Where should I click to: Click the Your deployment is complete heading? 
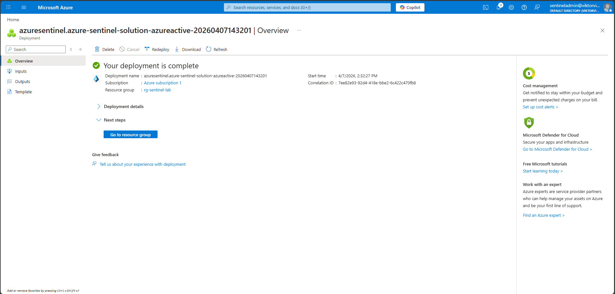coord(151,66)
